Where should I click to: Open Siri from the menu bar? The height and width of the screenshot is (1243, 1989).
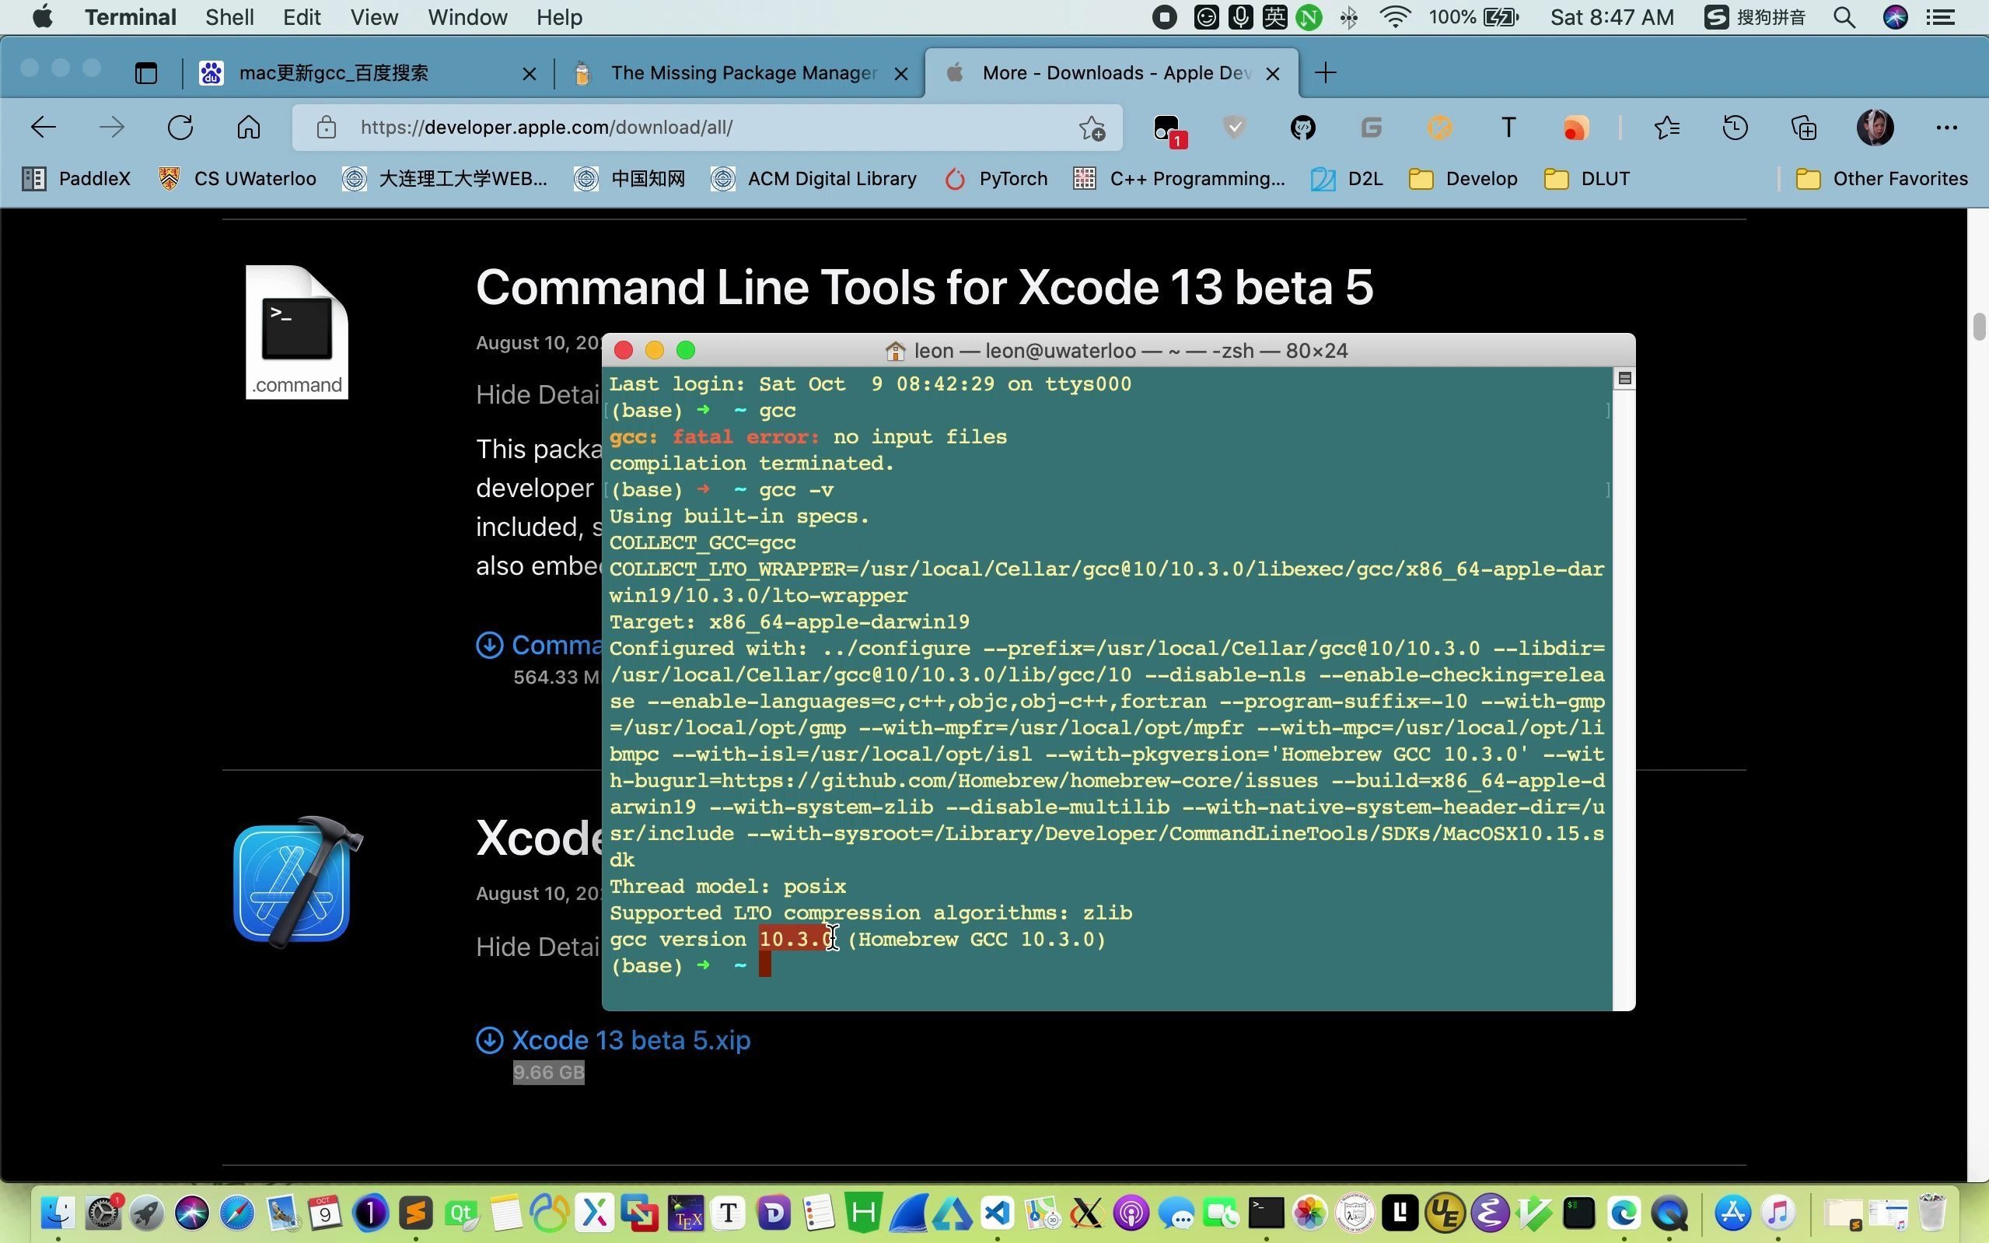pos(1896,17)
